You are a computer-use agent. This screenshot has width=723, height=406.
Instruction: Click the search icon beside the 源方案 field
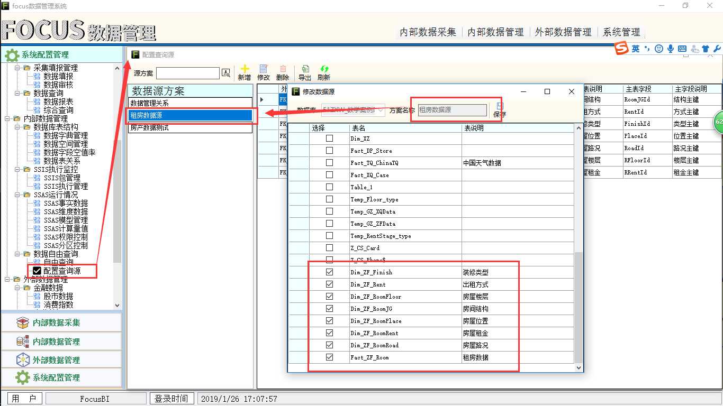tap(226, 73)
